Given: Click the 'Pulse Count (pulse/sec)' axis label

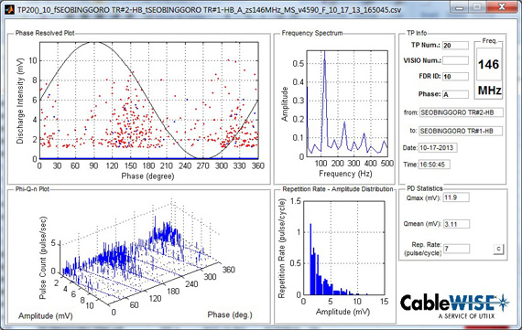Looking at the screenshot, I should click(x=43, y=258).
